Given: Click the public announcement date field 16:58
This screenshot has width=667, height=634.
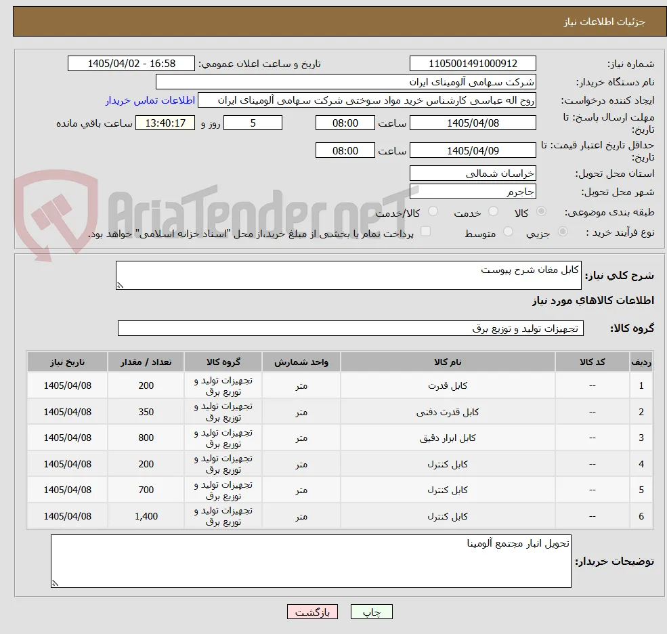Looking at the screenshot, I should click(x=131, y=64).
